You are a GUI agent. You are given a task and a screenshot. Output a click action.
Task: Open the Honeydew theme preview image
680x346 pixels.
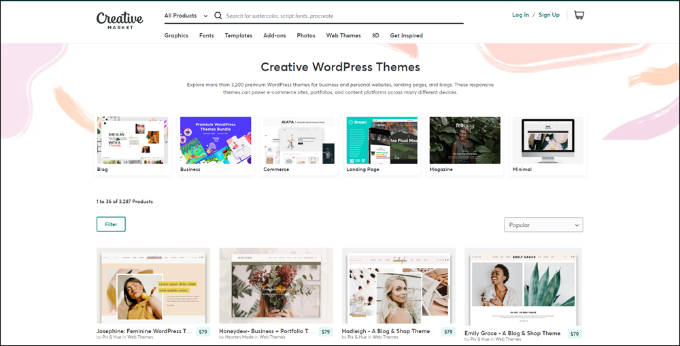click(x=276, y=286)
